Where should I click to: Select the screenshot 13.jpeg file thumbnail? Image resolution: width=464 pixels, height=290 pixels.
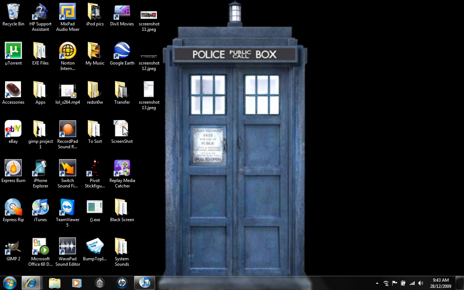pos(149,89)
